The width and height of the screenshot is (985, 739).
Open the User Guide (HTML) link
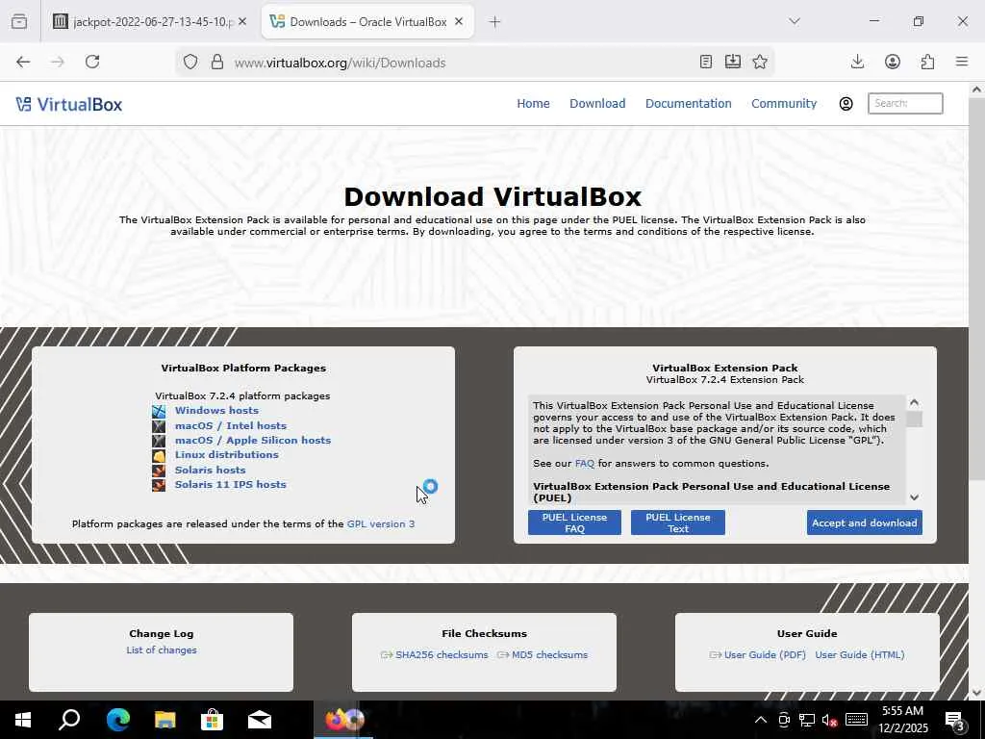pos(860,654)
